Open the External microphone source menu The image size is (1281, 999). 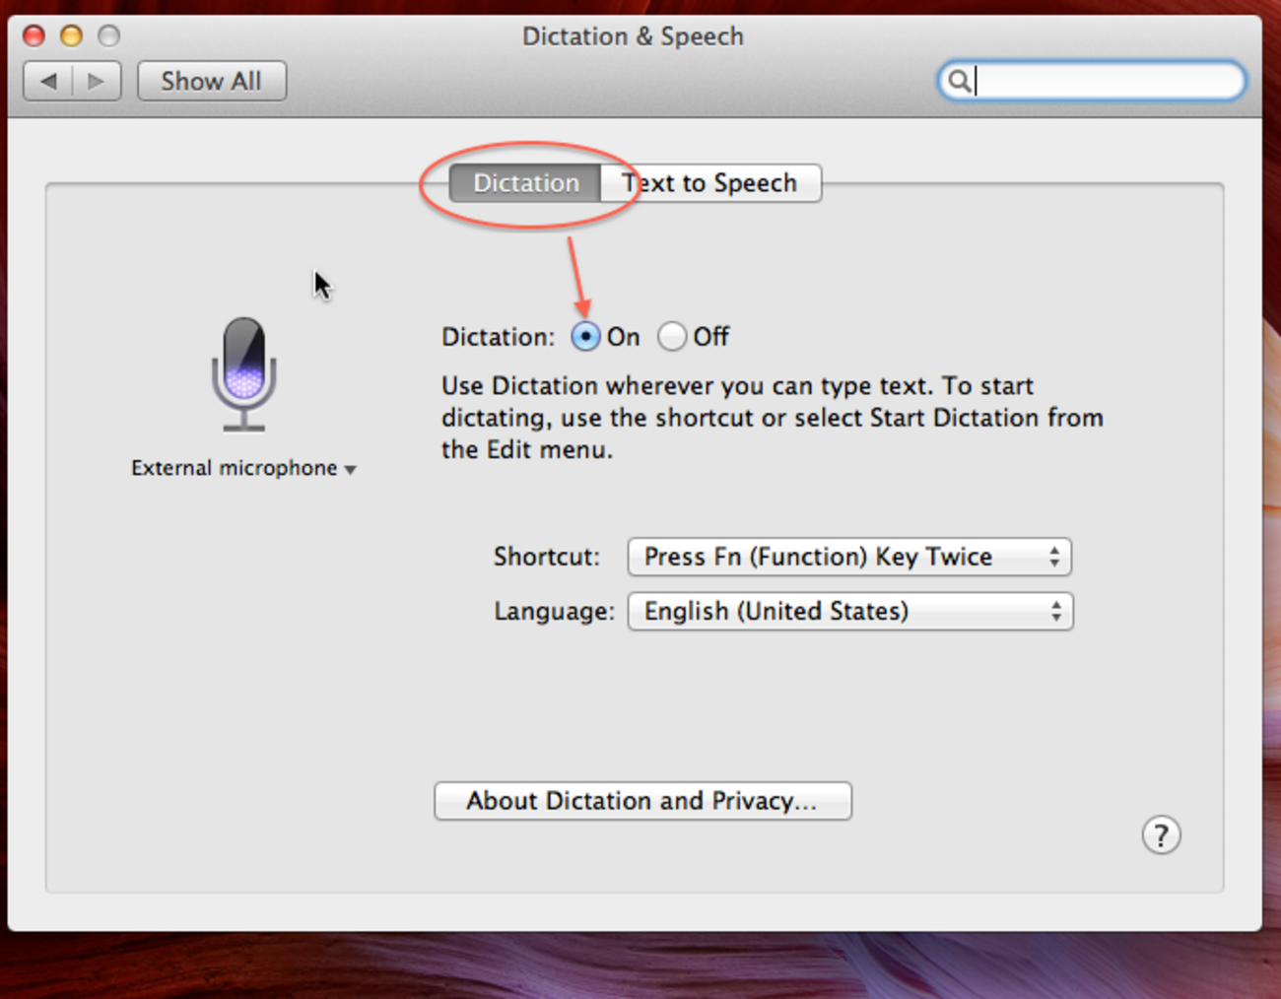243,468
